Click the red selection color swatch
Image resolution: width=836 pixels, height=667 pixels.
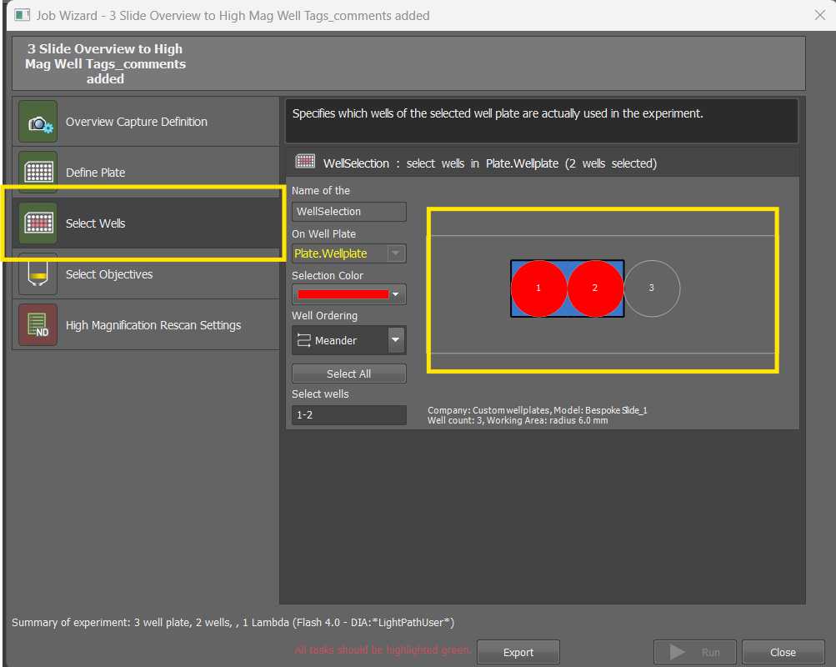click(343, 294)
